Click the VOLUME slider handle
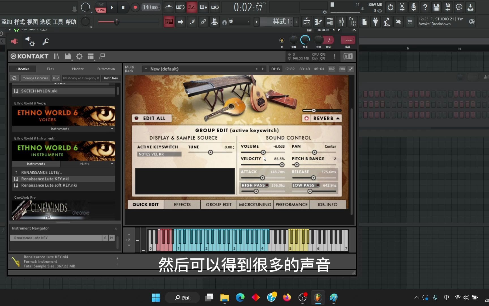The height and width of the screenshot is (306, 489). 263,152
